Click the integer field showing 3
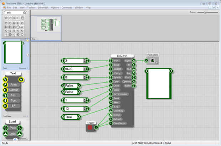The image size is (221, 146). coord(74,61)
